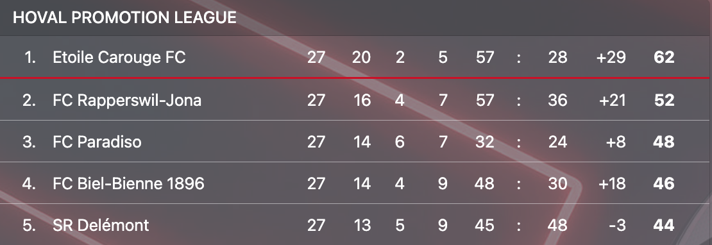Image resolution: width=712 pixels, height=245 pixels.
Task: Click the 20 wins value for Etoile Carouge
Action: pos(361,58)
